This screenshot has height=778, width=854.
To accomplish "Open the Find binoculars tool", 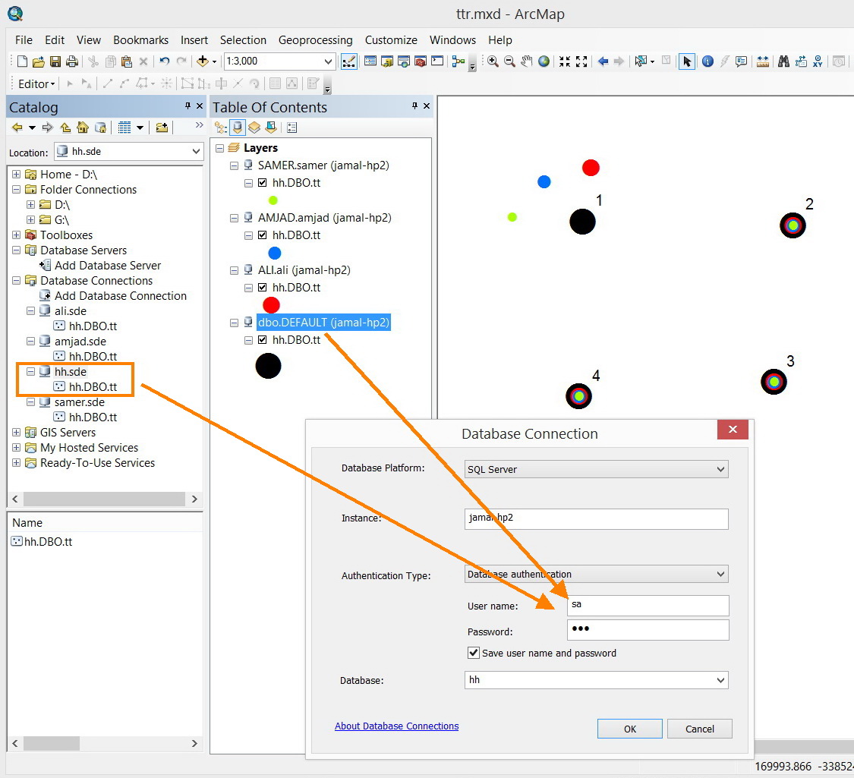I will click(783, 61).
